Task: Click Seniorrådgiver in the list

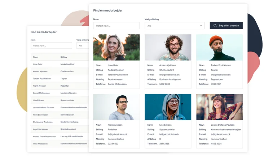Action: click(x=67, y=115)
